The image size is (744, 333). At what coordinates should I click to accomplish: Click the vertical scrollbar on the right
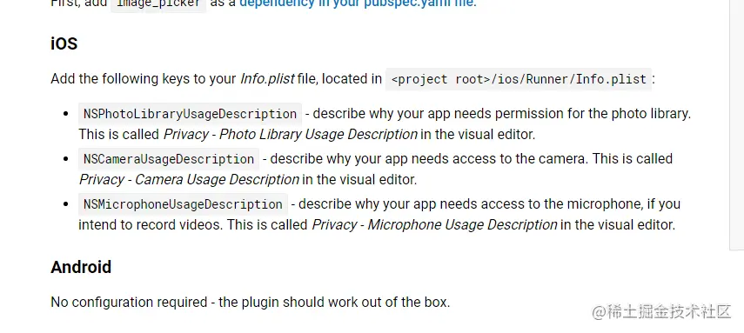pyautogui.click(x=736, y=124)
